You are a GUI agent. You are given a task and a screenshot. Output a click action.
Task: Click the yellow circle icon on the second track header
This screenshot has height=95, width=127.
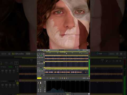click(44, 63)
